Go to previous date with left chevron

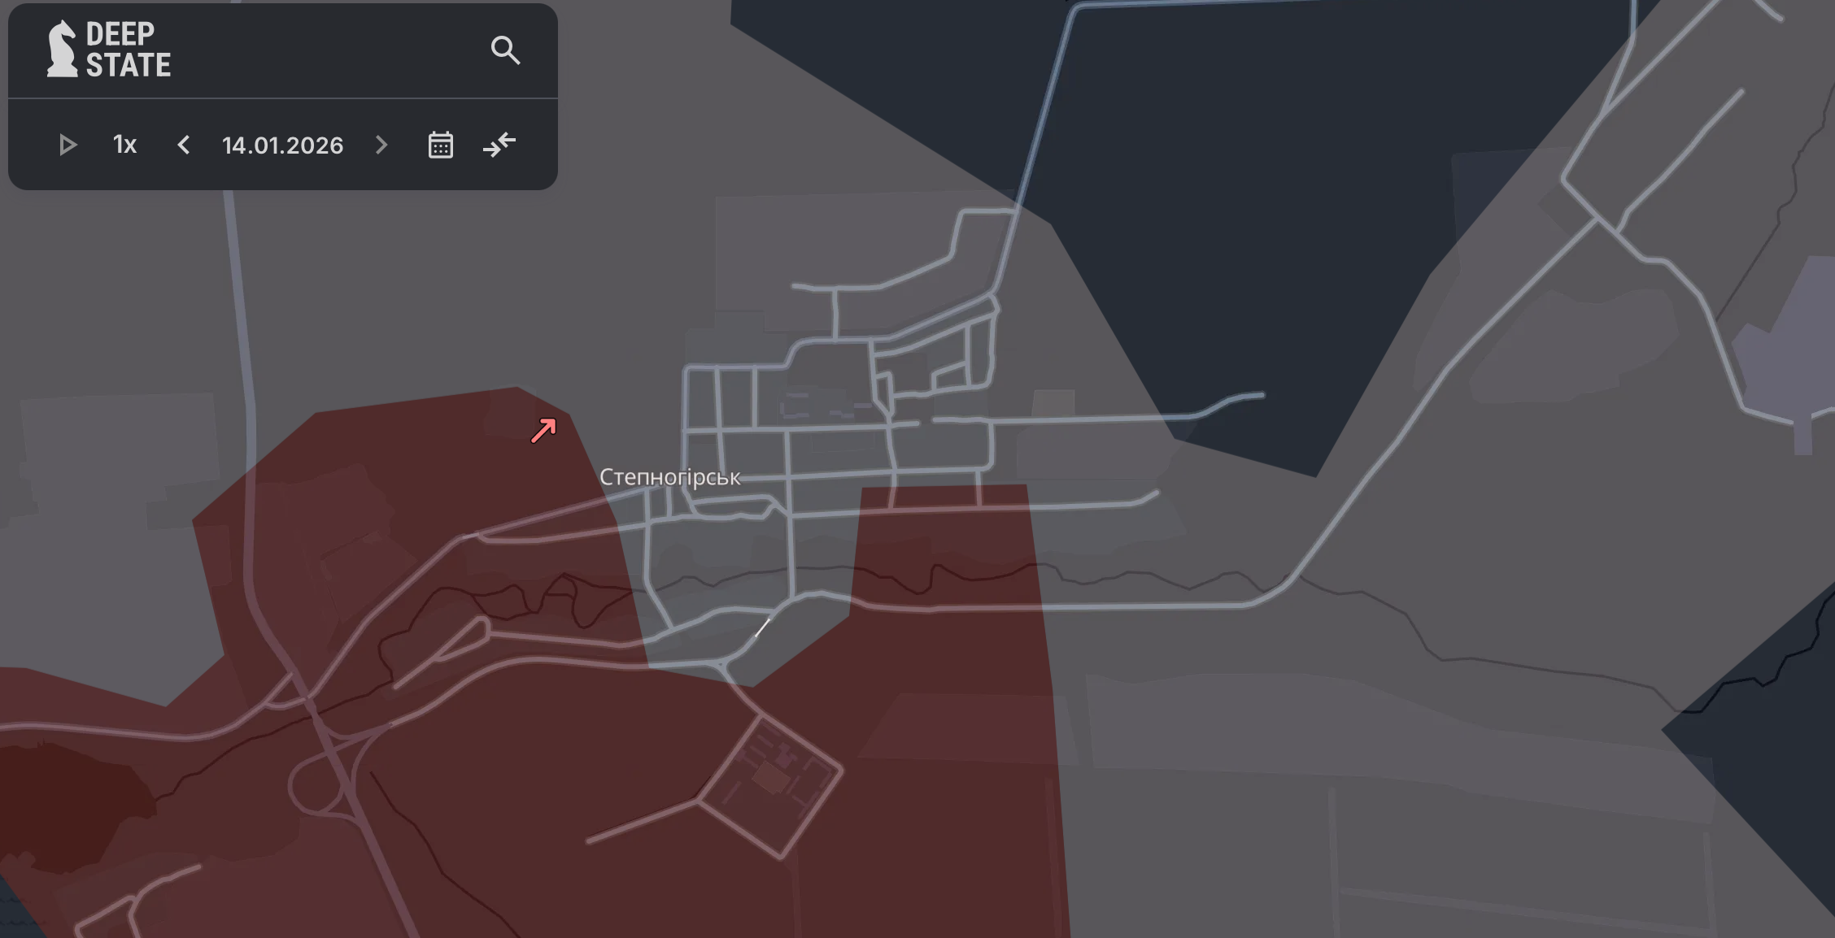pyautogui.click(x=184, y=145)
